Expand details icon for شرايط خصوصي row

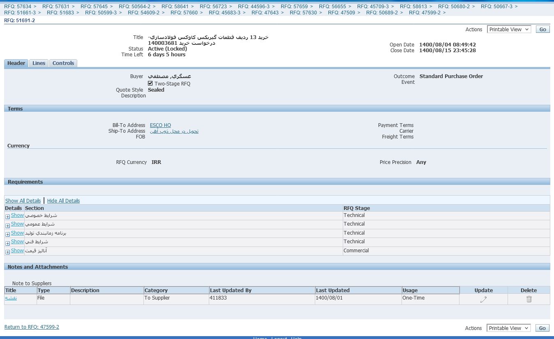point(7,217)
